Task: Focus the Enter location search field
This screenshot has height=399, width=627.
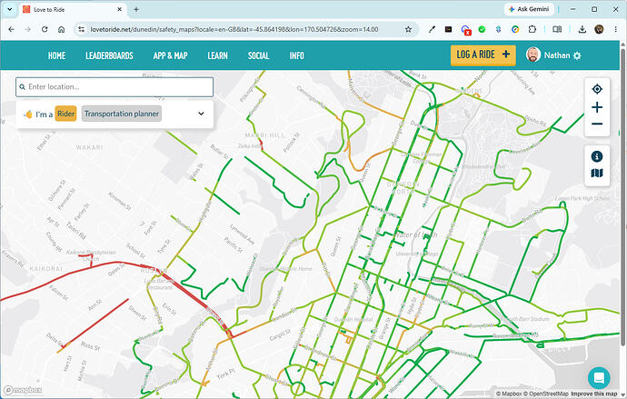Action: [x=114, y=86]
